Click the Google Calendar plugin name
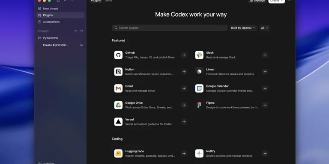 click(x=217, y=86)
